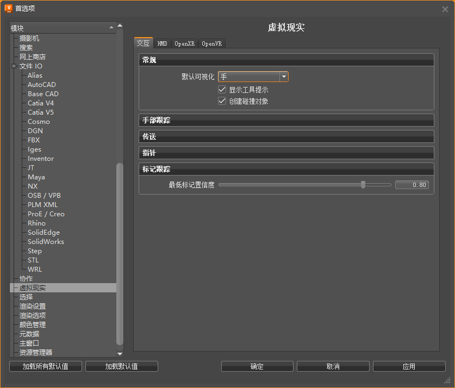Click the VRED Pro app icon in title bar
Image resolution: width=455 pixels, height=388 pixels.
coord(8,8)
